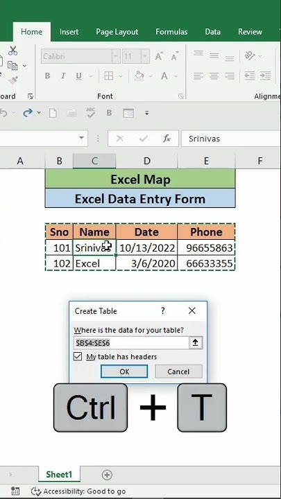Click Decrease Font Size icon
Viewport: 281px width, 499px height.
tap(174, 57)
